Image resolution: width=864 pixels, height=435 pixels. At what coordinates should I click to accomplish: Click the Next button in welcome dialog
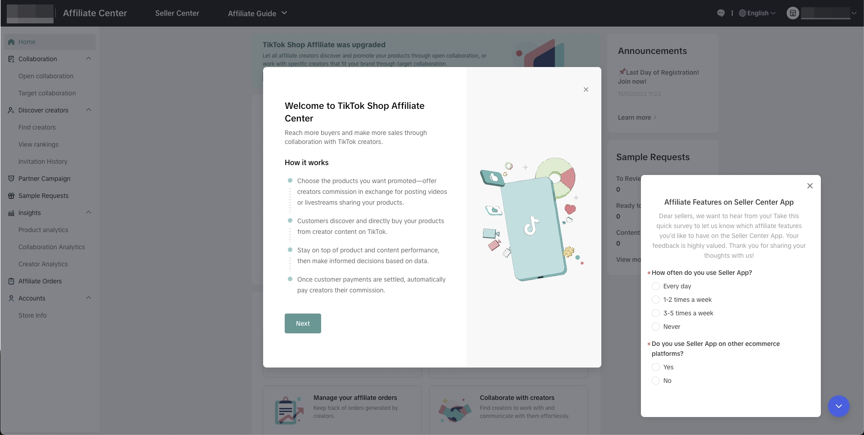click(303, 323)
